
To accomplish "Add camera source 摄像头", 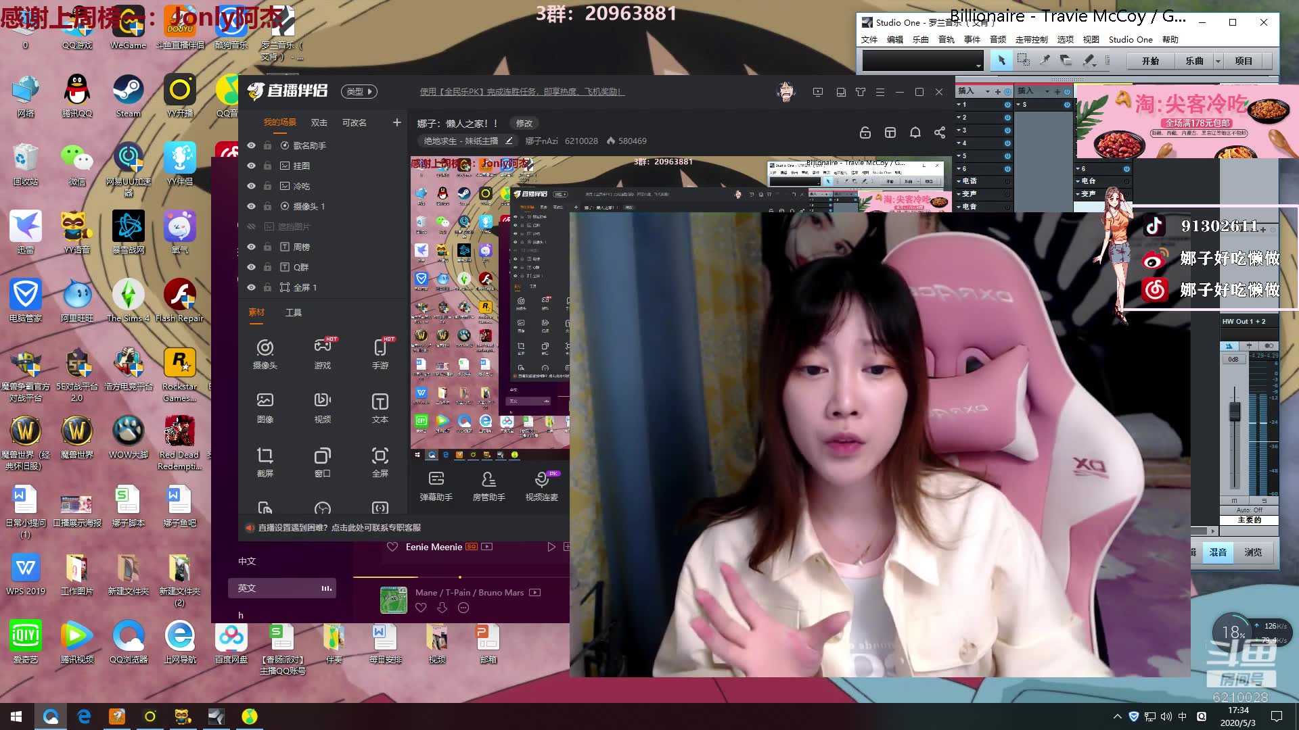I will pyautogui.click(x=265, y=354).
